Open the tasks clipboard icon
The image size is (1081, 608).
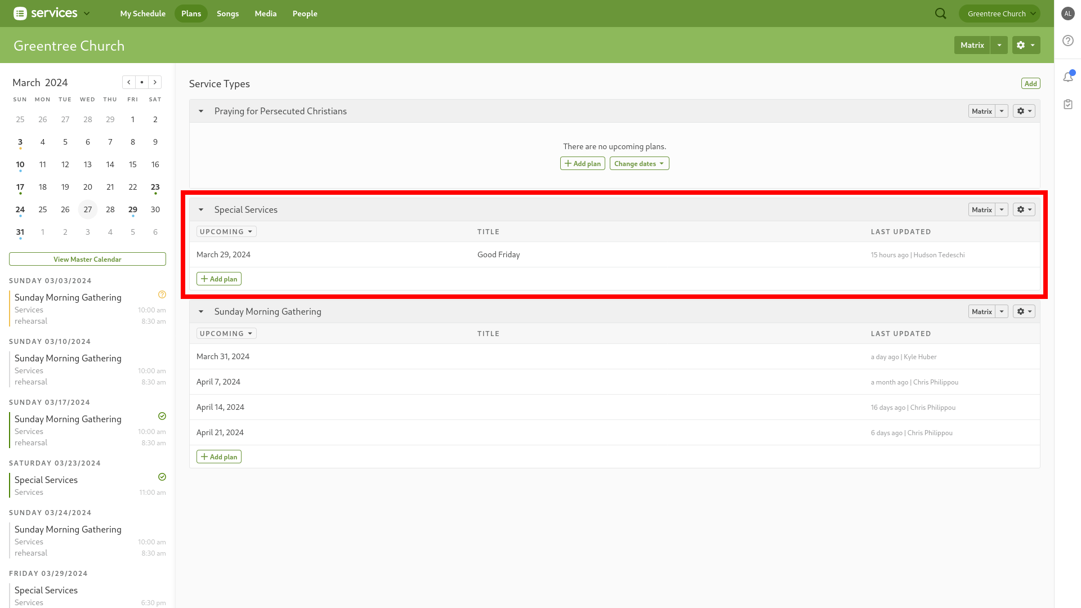pos(1068,104)
